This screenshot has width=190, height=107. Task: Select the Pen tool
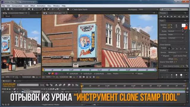[x=33, y=9]
